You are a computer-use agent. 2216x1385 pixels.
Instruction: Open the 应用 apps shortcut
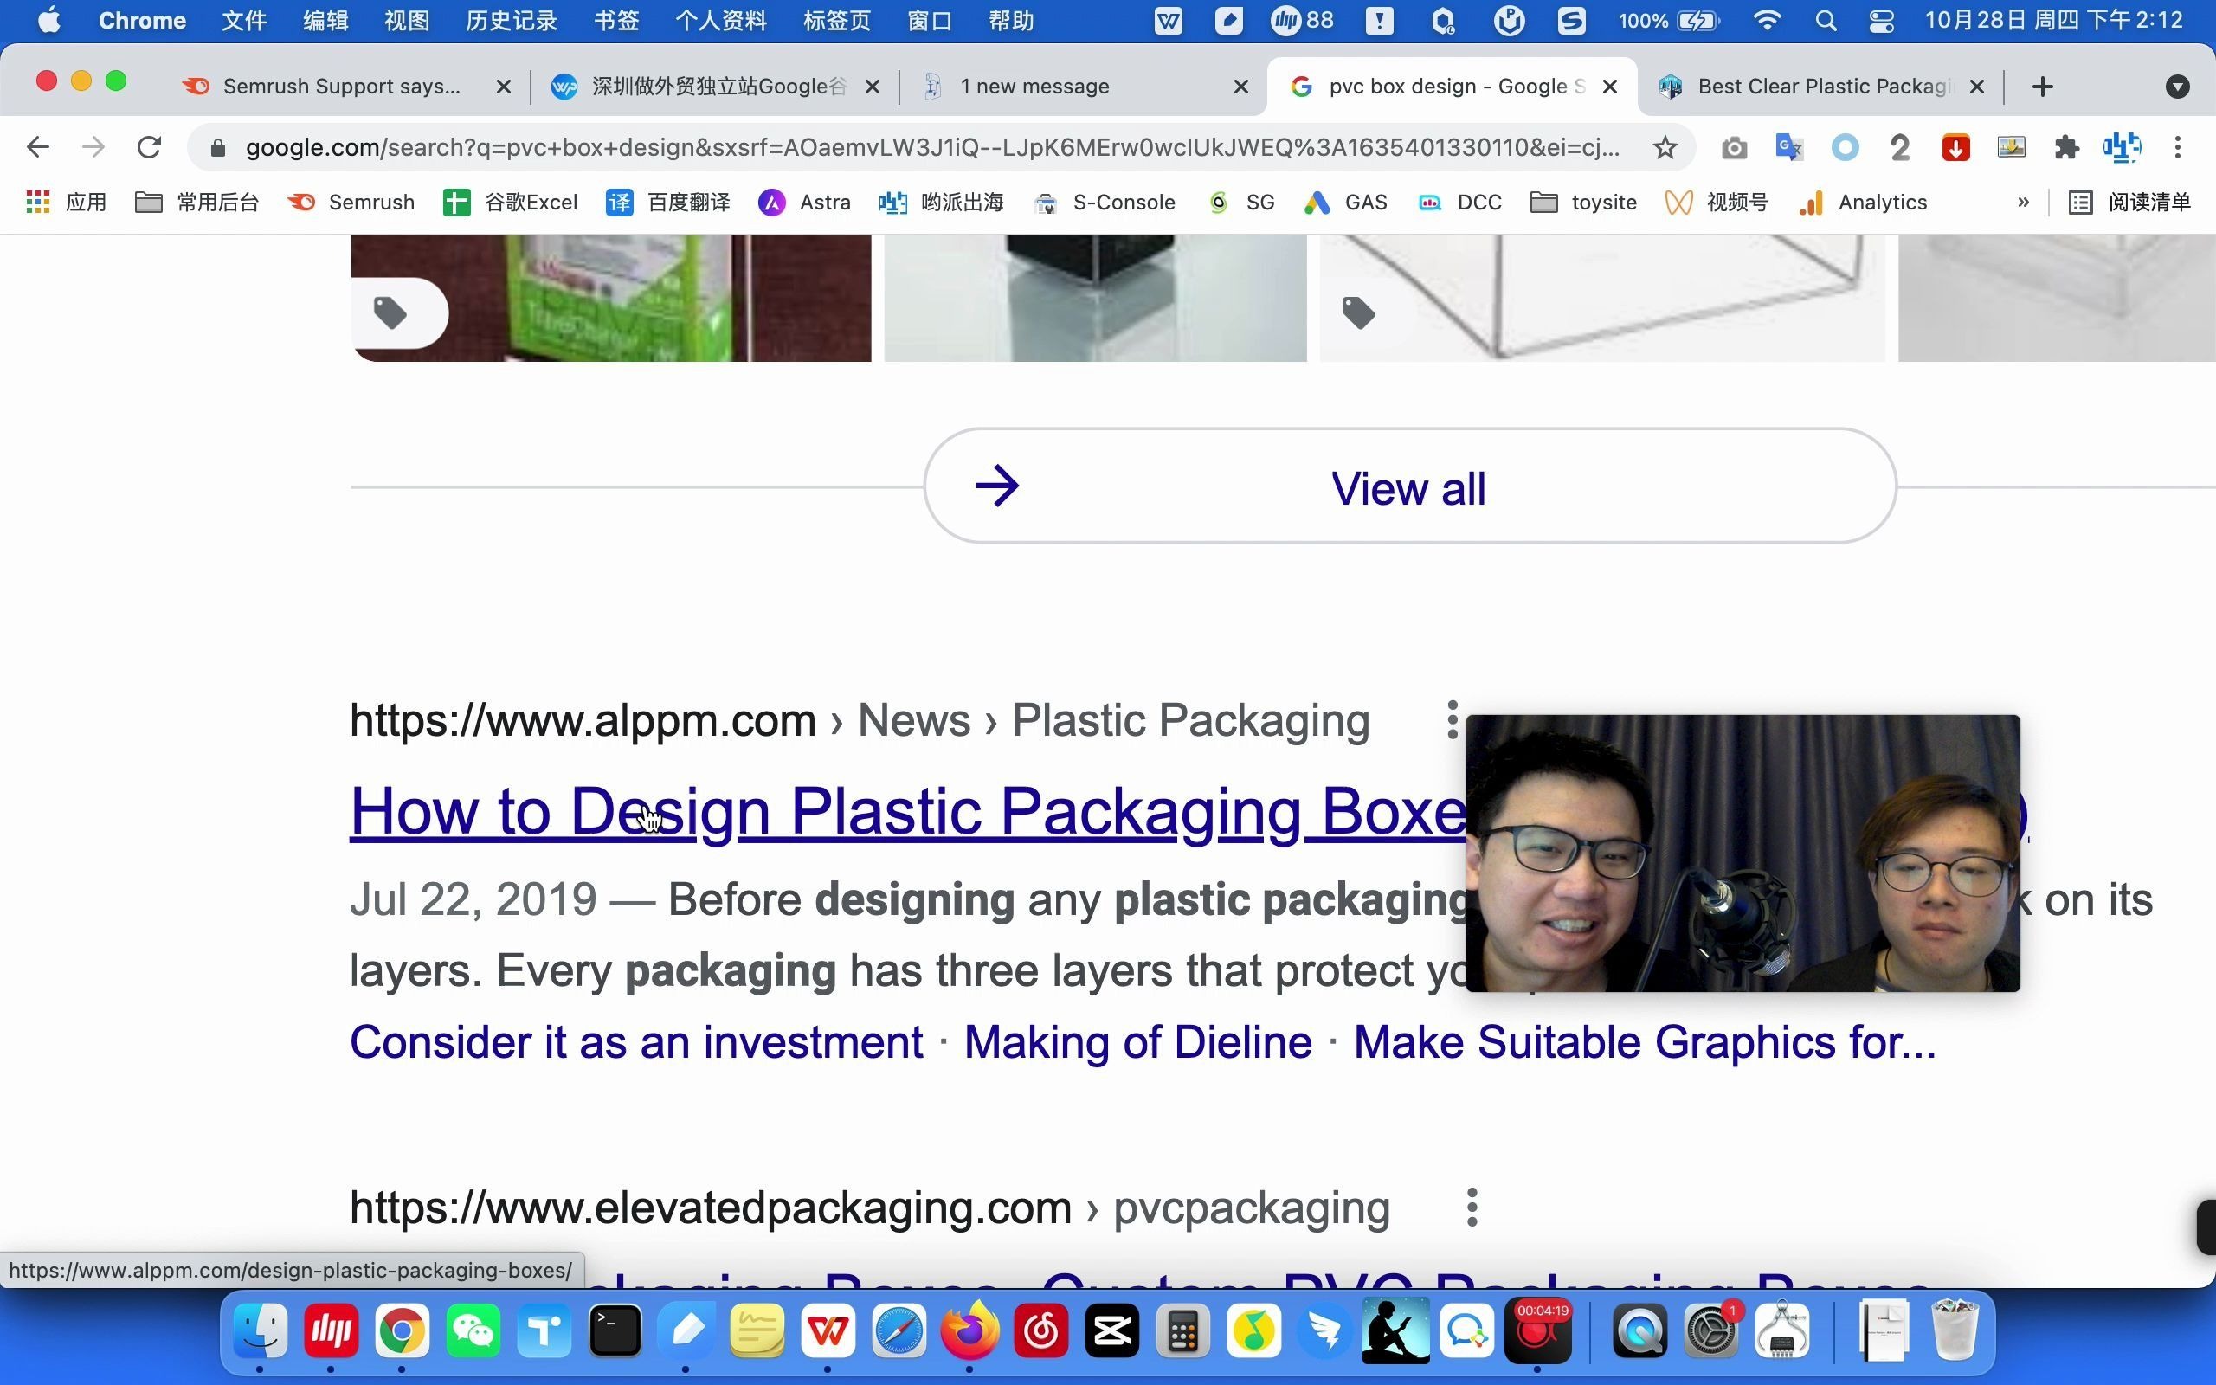[66, 202]
